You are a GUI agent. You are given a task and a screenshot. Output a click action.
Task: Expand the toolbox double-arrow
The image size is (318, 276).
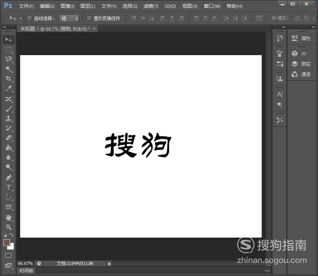point(5,27)
